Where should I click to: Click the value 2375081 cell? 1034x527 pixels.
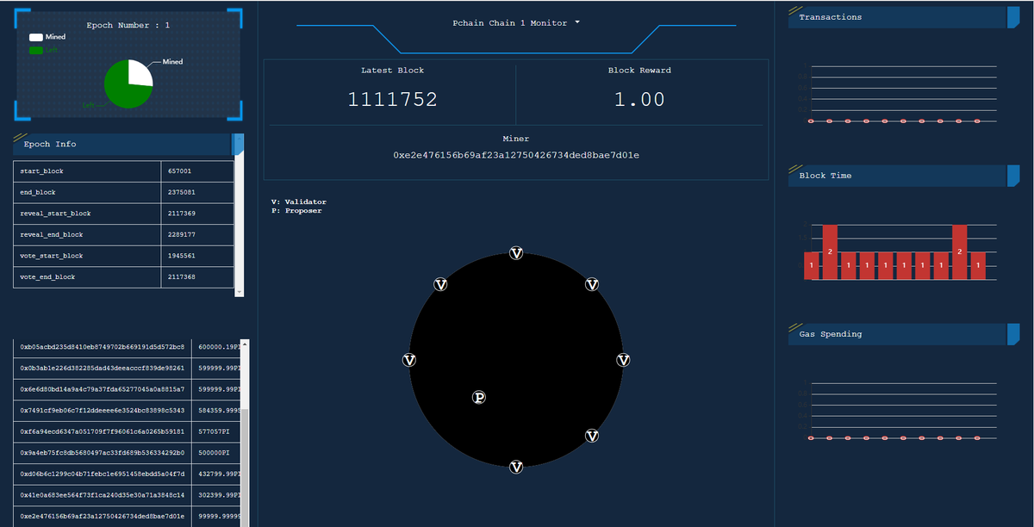197,193
